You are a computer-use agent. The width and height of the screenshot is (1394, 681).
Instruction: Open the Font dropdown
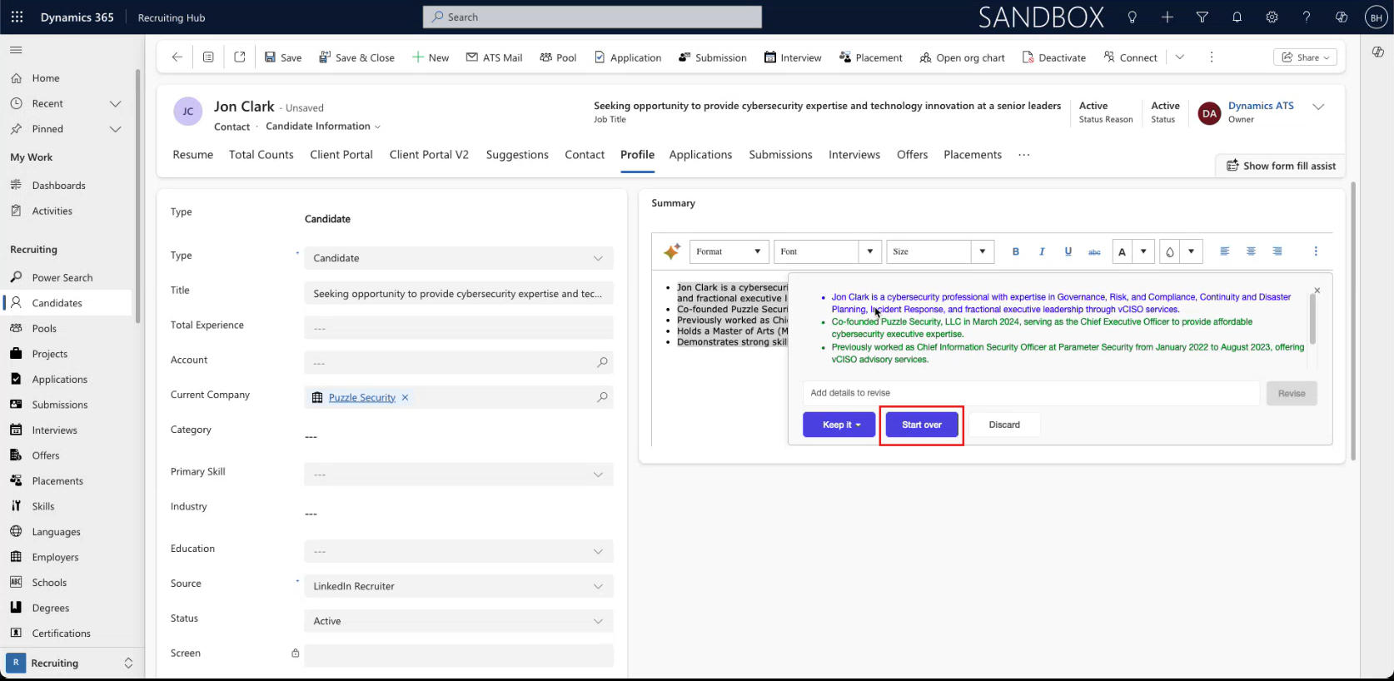827,251
